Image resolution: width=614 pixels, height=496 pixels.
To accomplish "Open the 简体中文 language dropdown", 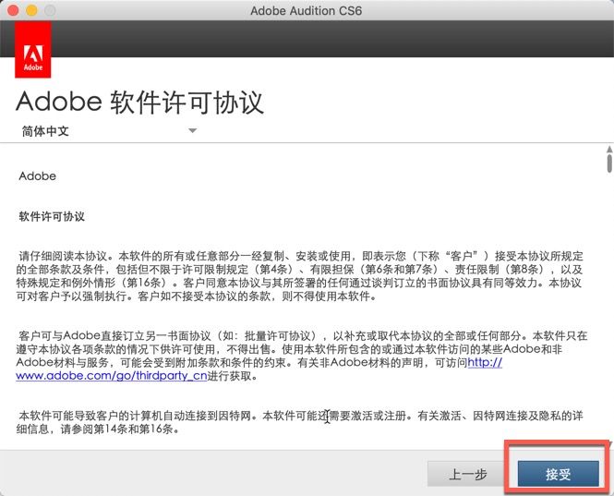I will pos(109,131).
